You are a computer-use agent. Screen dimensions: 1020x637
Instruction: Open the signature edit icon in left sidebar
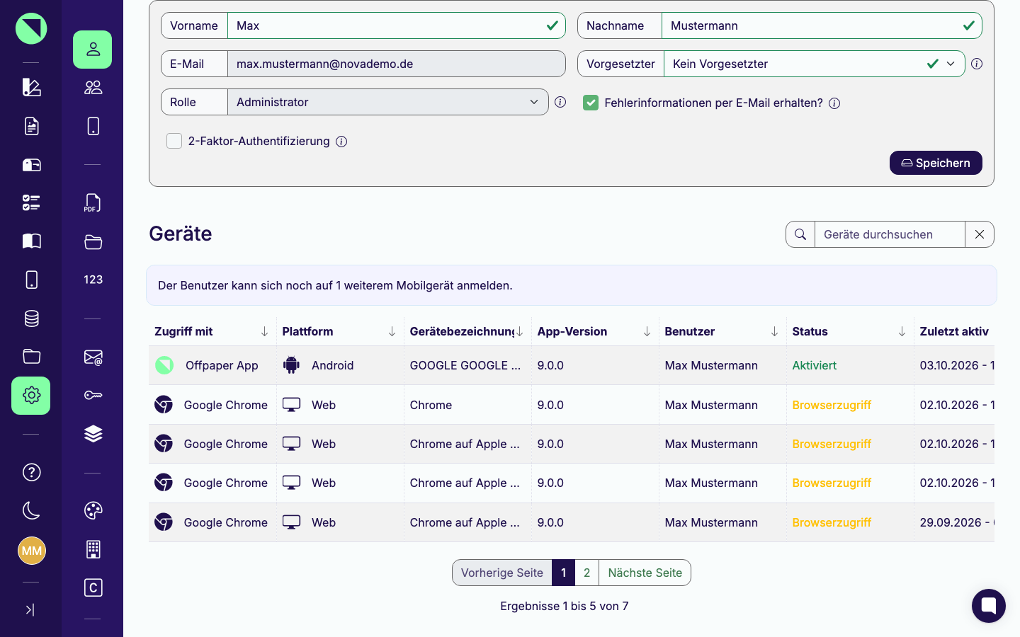pos(31,87)
